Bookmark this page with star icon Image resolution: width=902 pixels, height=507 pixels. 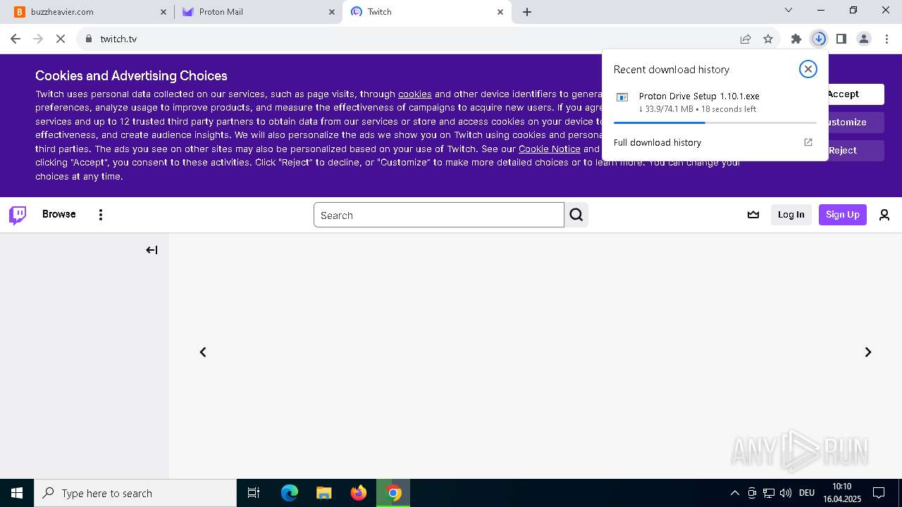pos(768,39)
